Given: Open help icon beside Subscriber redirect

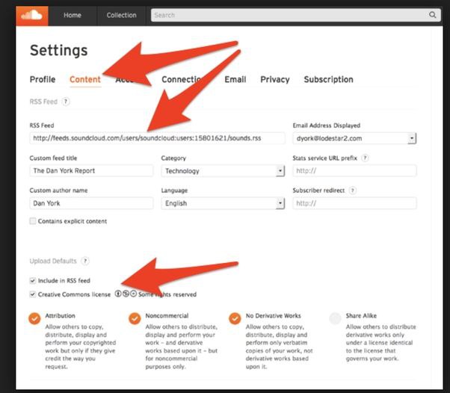Looking at the screenshot, I should (353, 191).
